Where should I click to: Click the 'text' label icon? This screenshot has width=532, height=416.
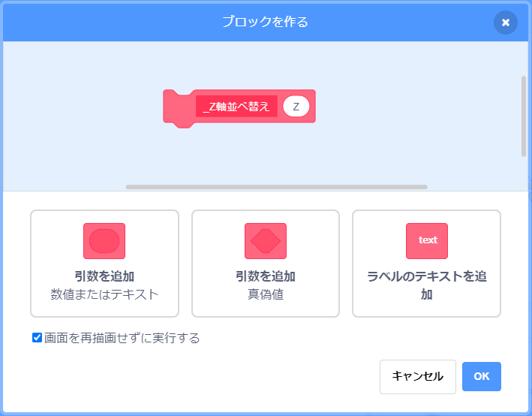426,241
